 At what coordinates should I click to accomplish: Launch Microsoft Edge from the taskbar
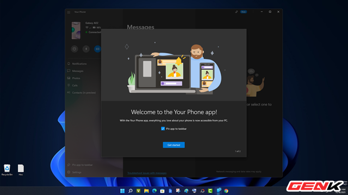click(154, 191)
